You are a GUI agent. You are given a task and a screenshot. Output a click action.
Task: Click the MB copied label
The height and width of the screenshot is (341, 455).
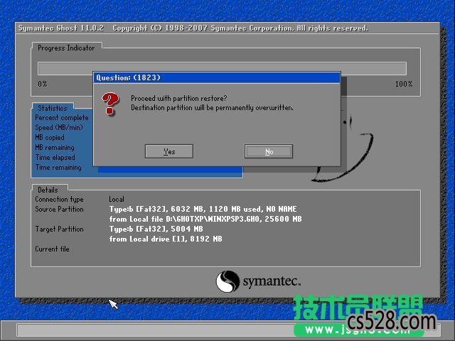50,137
